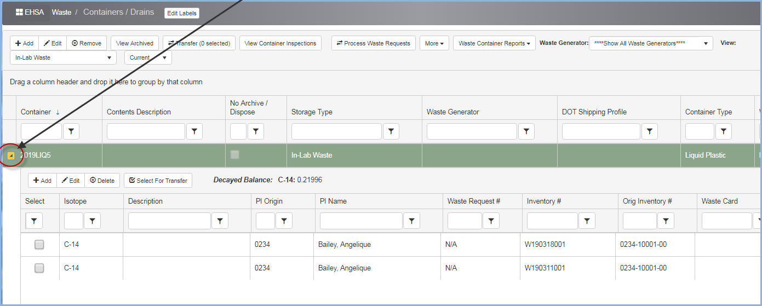The image size is (762, 306).
Task: Filter the Container column
Action: 72,131
